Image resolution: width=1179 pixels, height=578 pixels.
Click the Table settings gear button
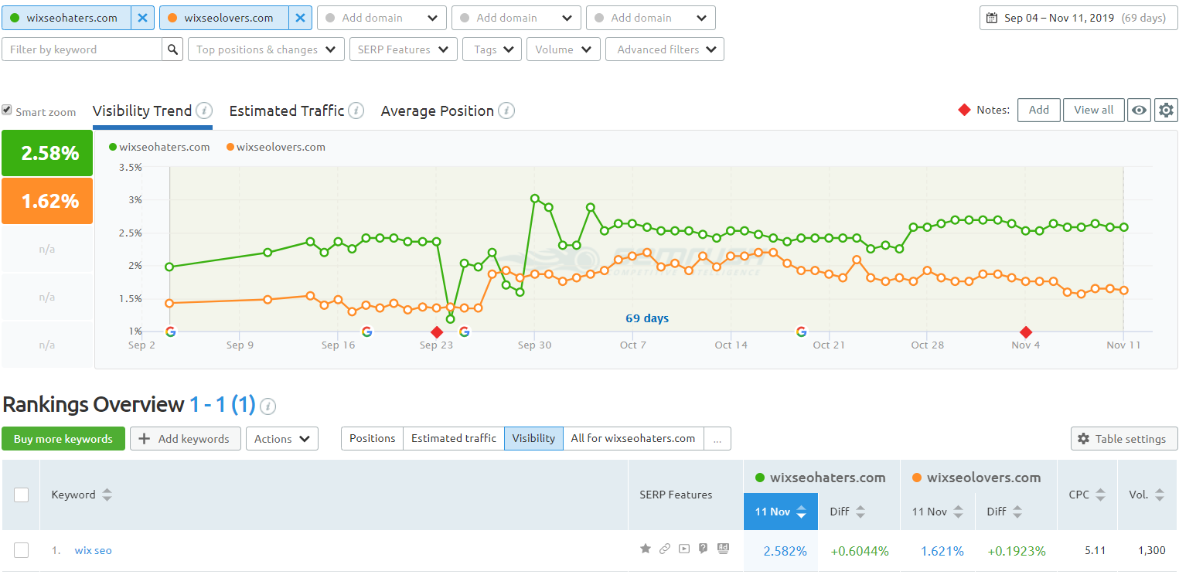coord(1123,438)
